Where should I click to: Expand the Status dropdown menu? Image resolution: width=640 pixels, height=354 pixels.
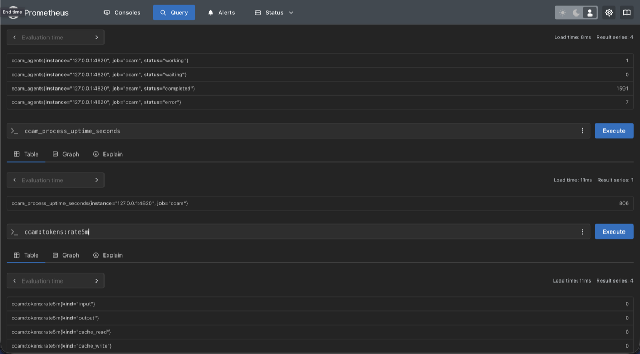[x=274, y=13]
